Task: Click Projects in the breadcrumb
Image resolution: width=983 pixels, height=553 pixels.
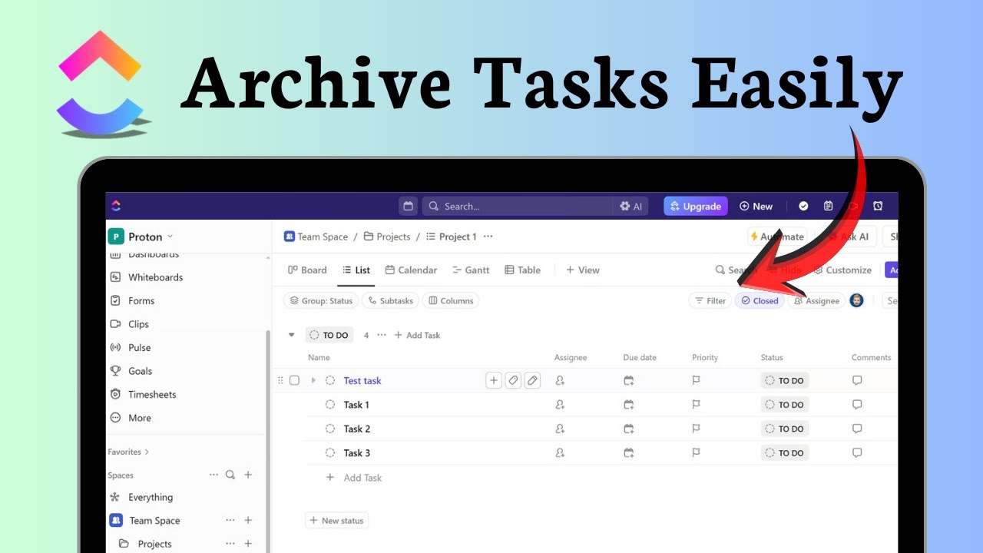Action: coord(387,237)
